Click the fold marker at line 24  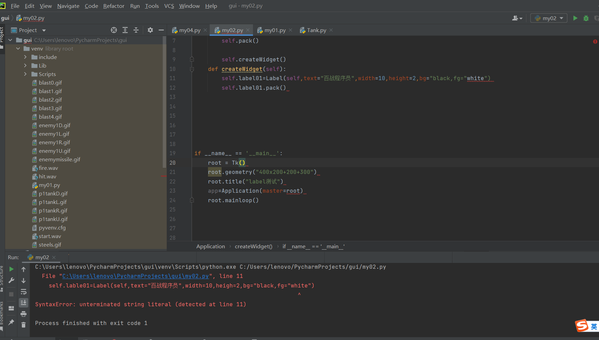[x=192, y=200]
